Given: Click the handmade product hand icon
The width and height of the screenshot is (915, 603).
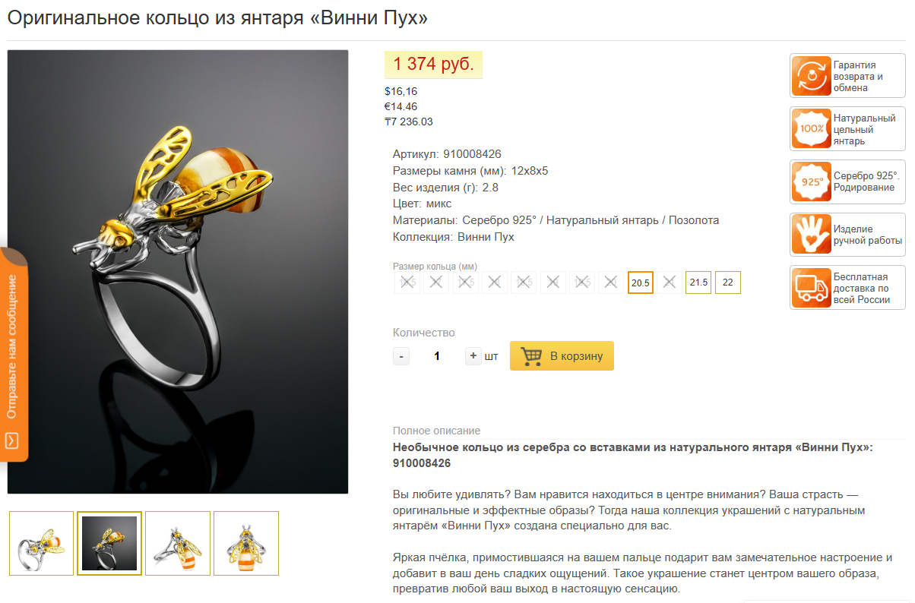Looking at the screenshot, I should 811,235.
